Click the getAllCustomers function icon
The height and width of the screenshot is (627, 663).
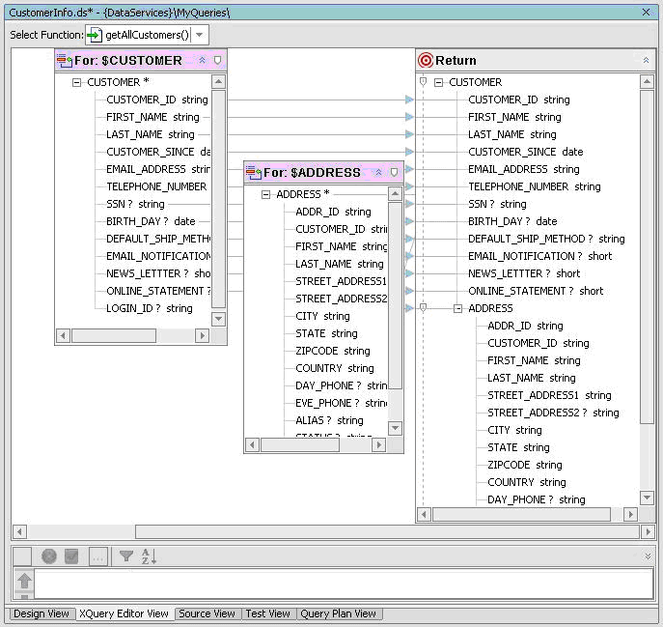click(95, 35)
